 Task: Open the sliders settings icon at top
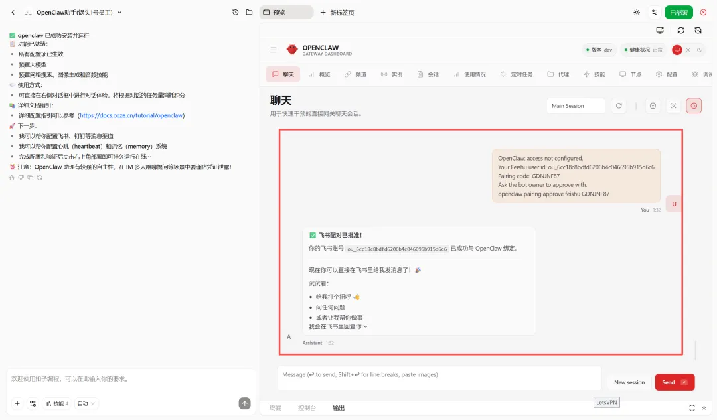(655, 13)
